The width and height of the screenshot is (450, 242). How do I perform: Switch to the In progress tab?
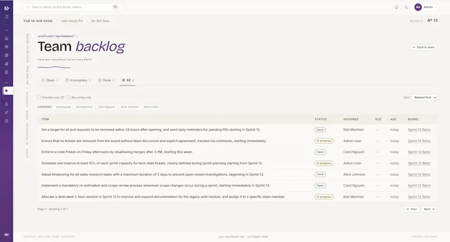point(78,80)
